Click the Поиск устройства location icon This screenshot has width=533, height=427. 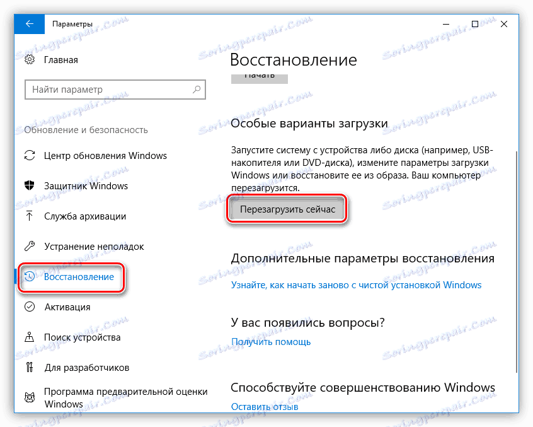(x=30, y=337)
